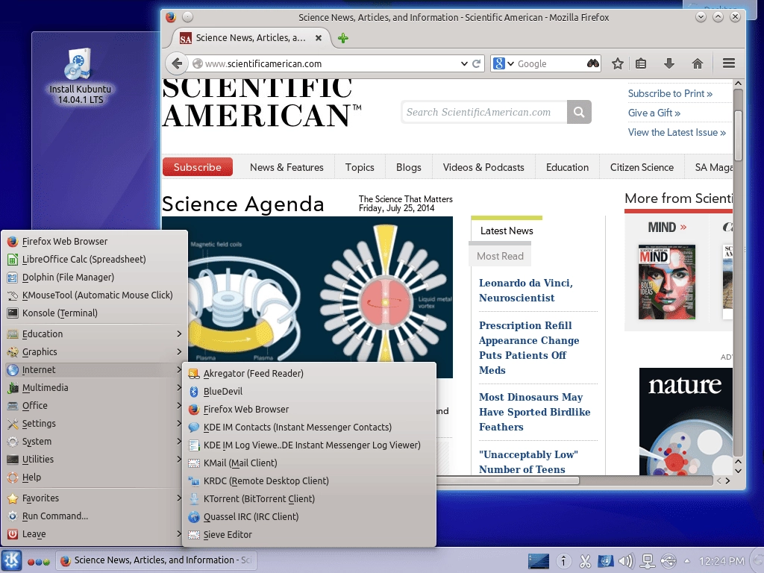Expand the Graphics submenu
764x573 pixels.
click(95, 352)
